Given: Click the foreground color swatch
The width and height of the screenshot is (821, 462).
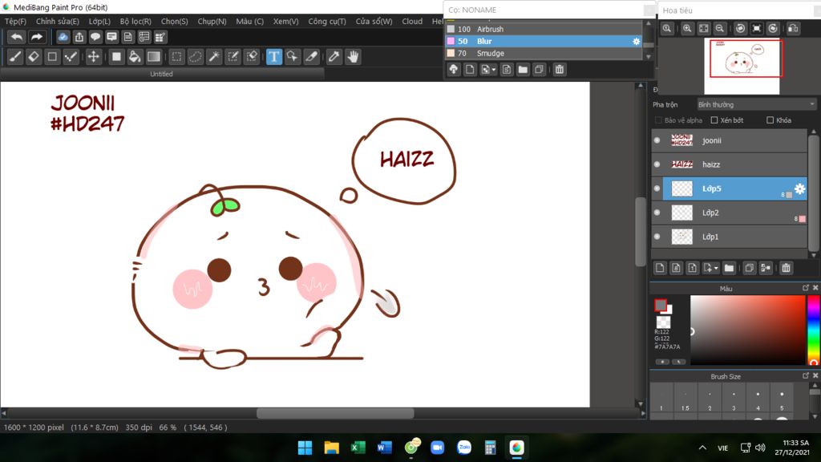Looking at the screenshot, I should click(661, 305).
